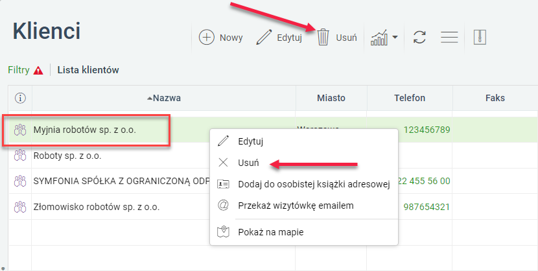The height and width of the screenshot is (271, 538).
Task: Sort by Faks column header
Action: pos(495,98)
